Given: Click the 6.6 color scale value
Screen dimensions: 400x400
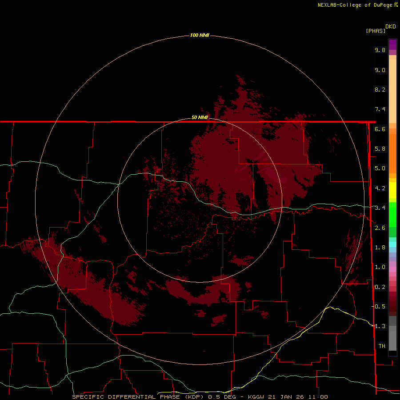Looking at the screenshot, I should coord(380,129).
